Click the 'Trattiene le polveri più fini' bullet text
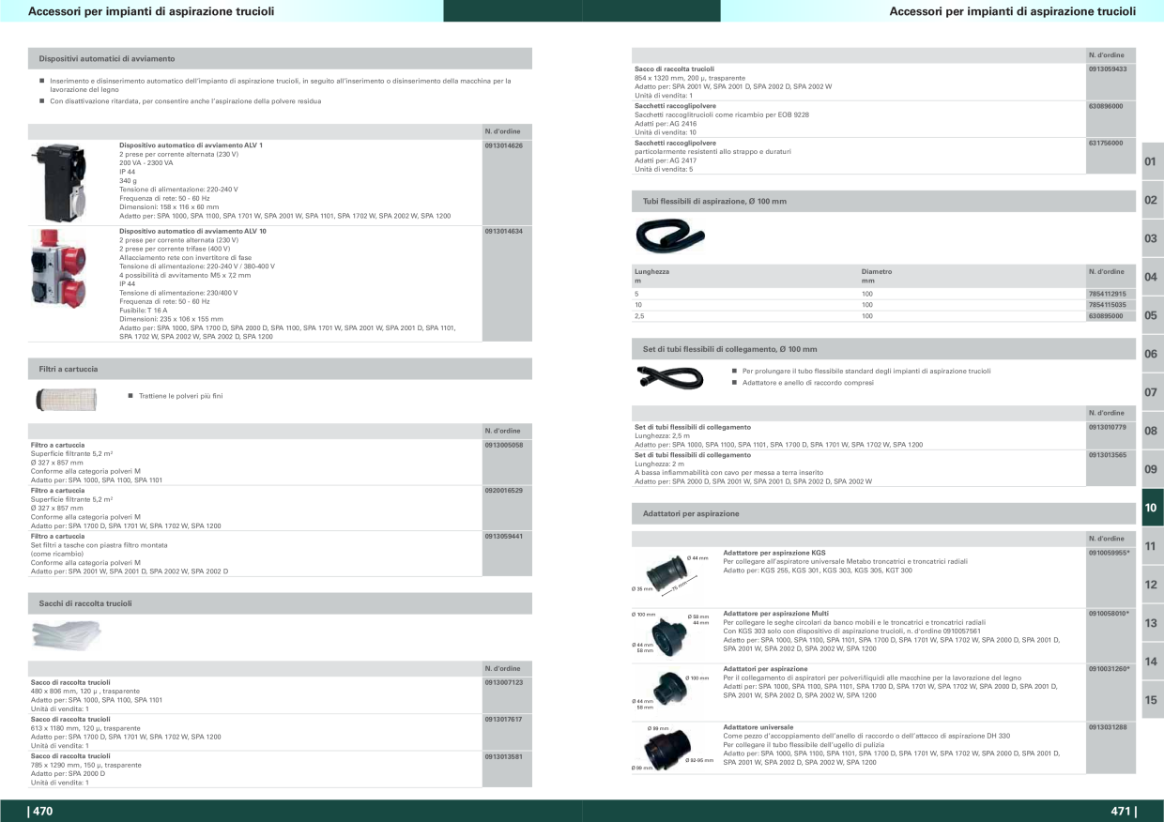Image resolution: width=1164 pixels, height=822 pixels. 180,396
